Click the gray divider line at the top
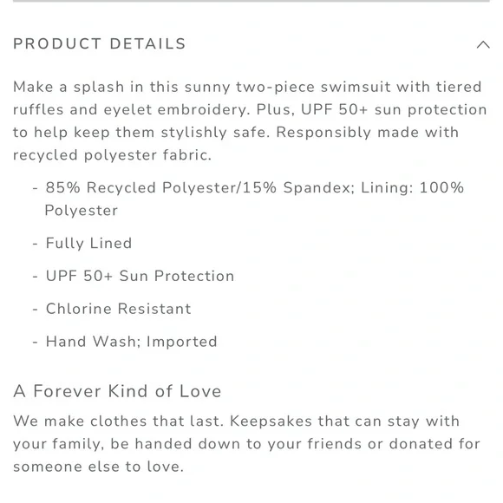Image resolution: width=503 pixels, height=503 pixels. pos(251,1)
